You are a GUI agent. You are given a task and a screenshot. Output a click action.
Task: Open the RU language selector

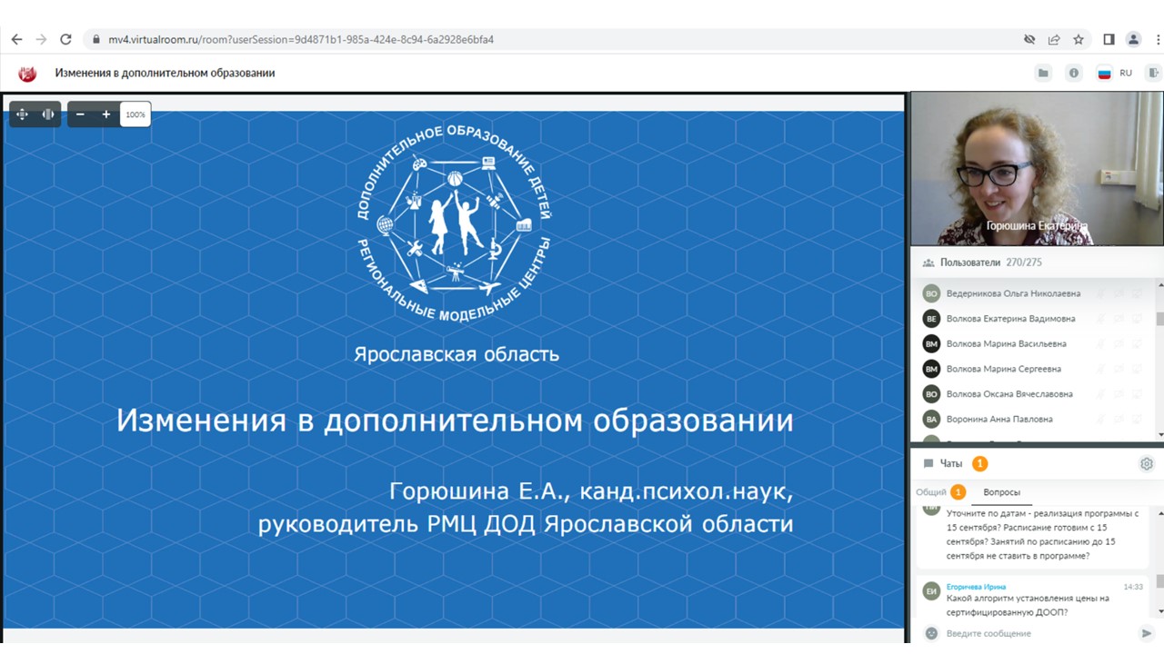pos(1126,74)
